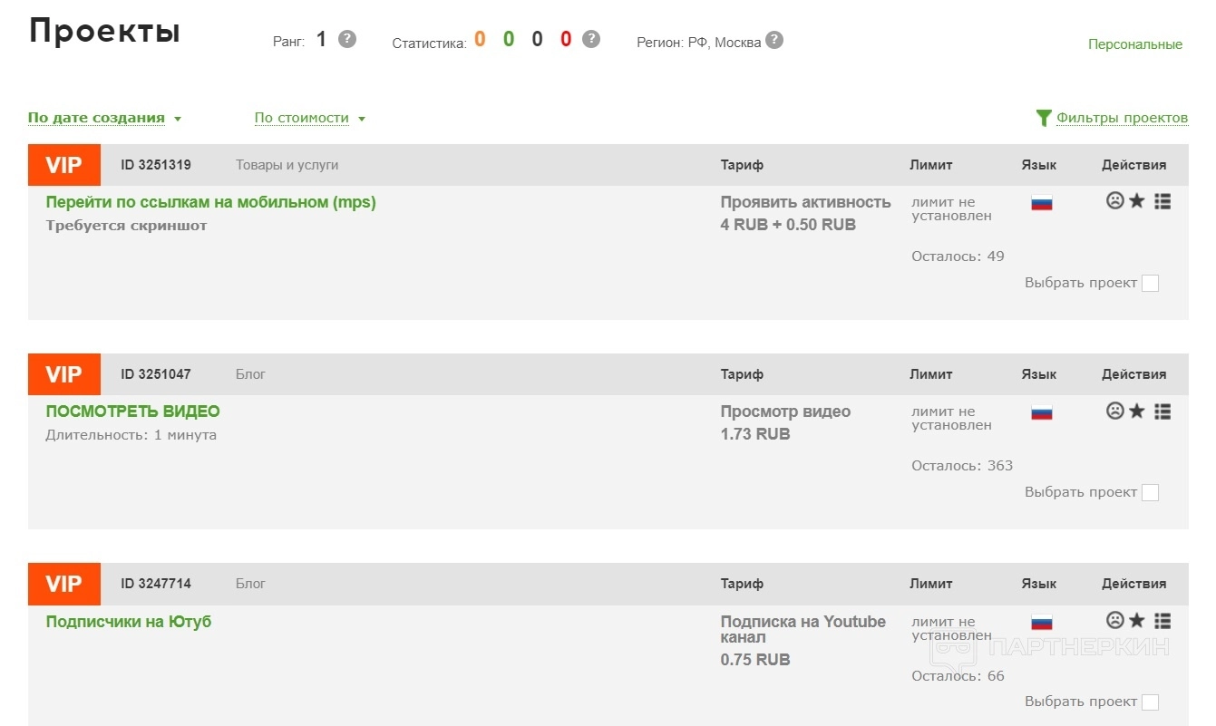1216x726 pixels.
Task: Click the funnel icon for project filters
Action: [1044, 118]
